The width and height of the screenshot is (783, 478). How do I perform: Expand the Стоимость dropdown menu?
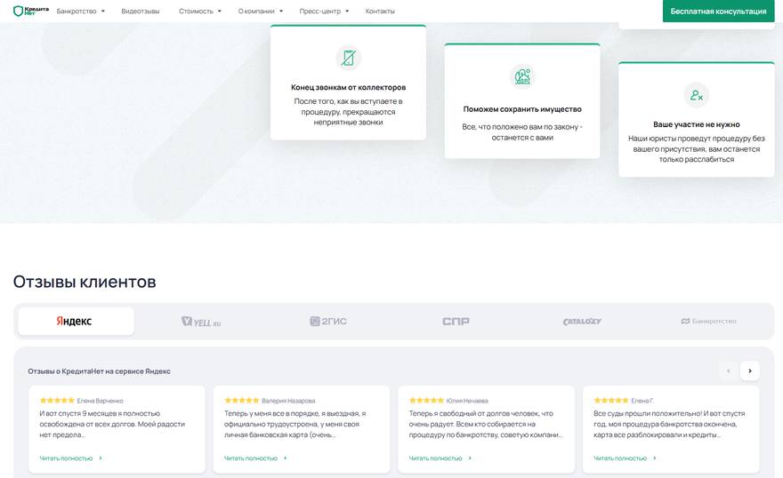pos(199,12)
